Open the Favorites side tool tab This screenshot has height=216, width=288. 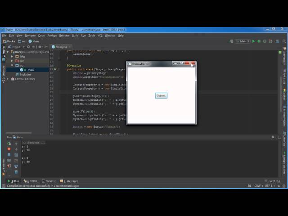[3, 167]
